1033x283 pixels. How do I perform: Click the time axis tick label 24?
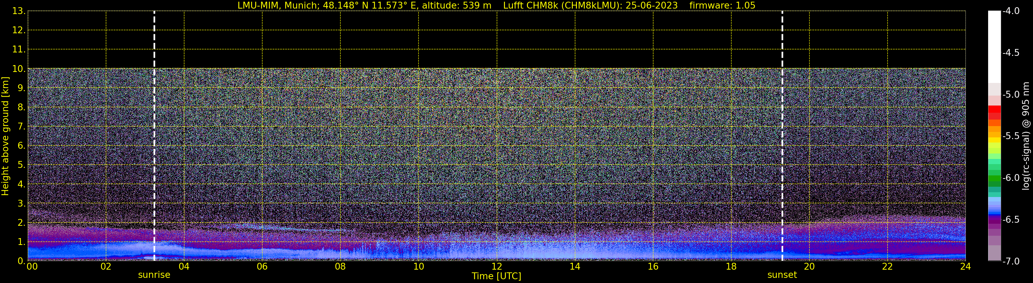[965, 267]
